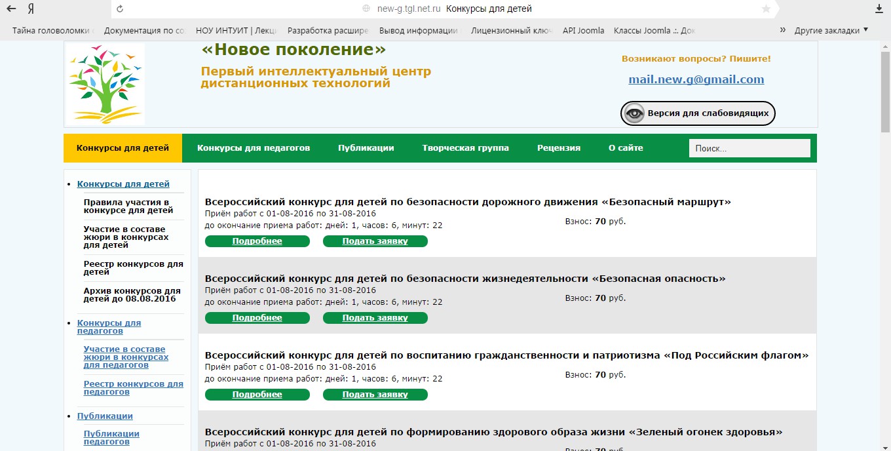
Task: Click 'Подробнее' for «Безопасная опасность» contest
Action: [x=257, y=318]
